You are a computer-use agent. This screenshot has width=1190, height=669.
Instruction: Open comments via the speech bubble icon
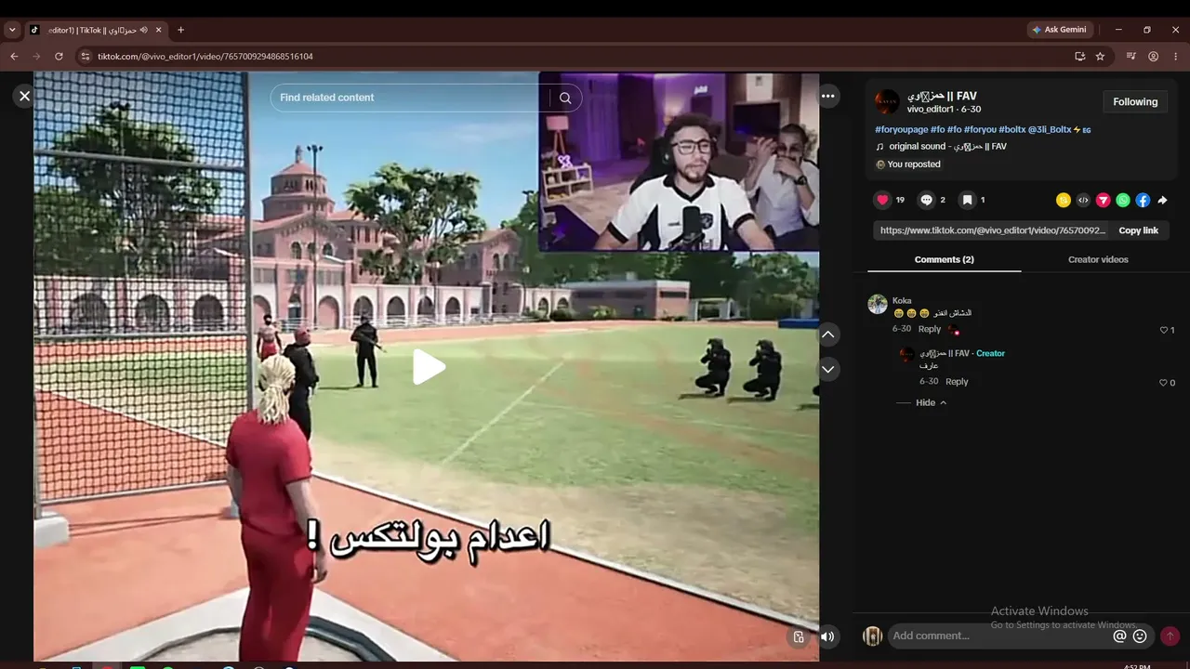[x=927, y=200]
